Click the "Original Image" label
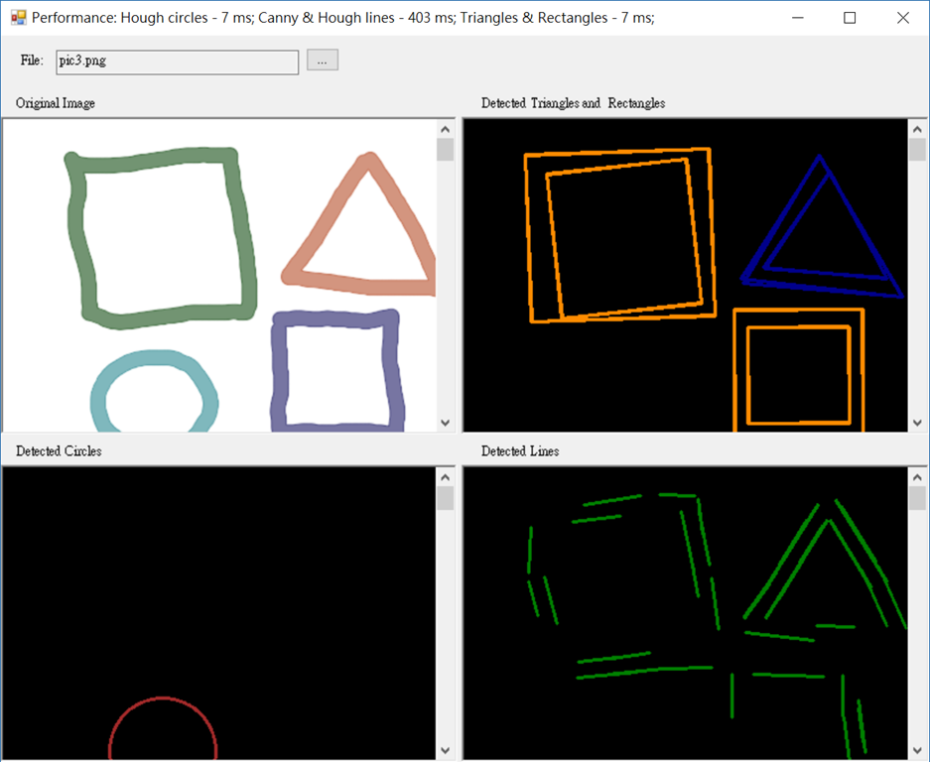Viewport: 930px width, 762px height. [56, 103]
